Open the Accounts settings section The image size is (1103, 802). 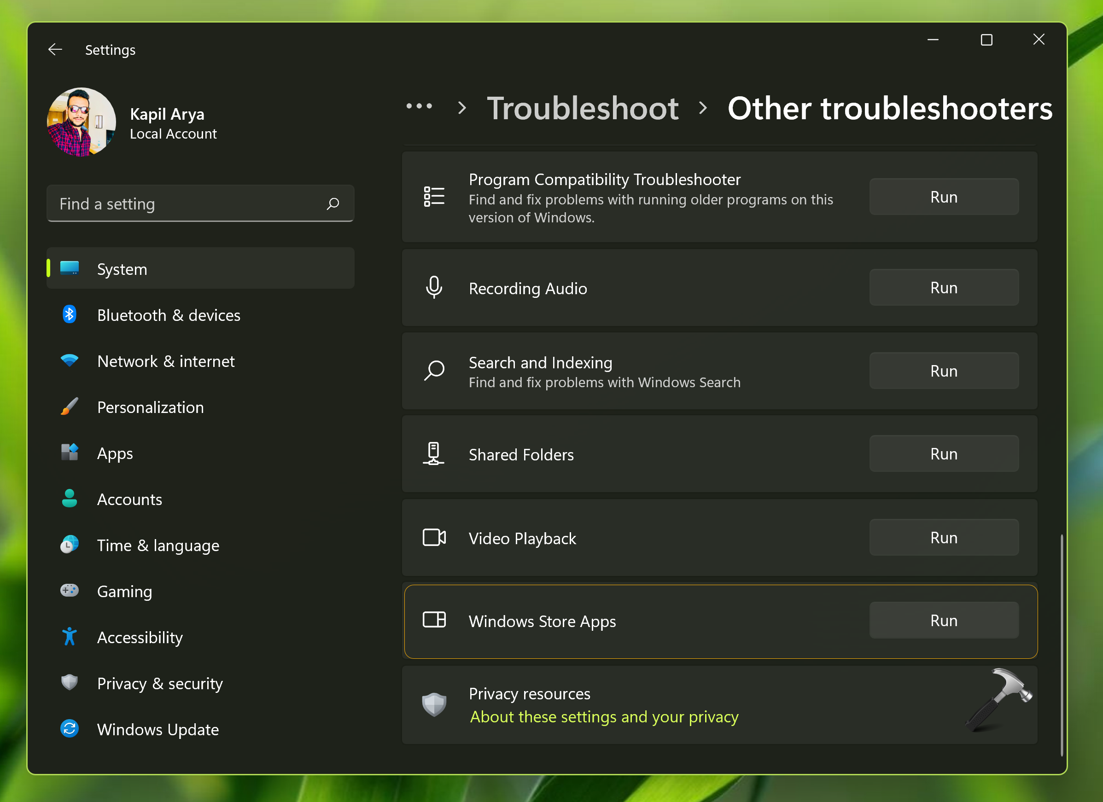pos(129,499)
